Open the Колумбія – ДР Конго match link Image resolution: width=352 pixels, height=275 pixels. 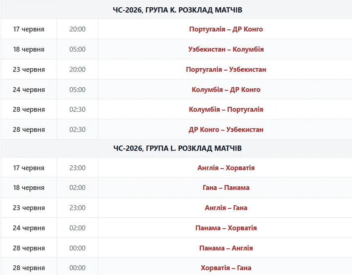point(226,90)
